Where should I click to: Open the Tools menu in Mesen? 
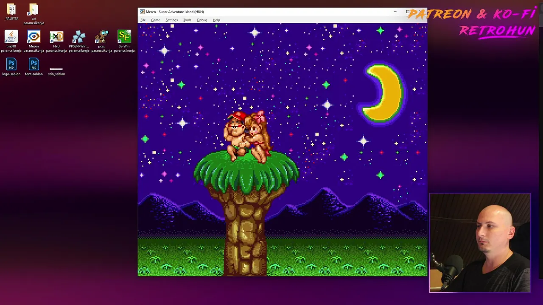[187, 20]
